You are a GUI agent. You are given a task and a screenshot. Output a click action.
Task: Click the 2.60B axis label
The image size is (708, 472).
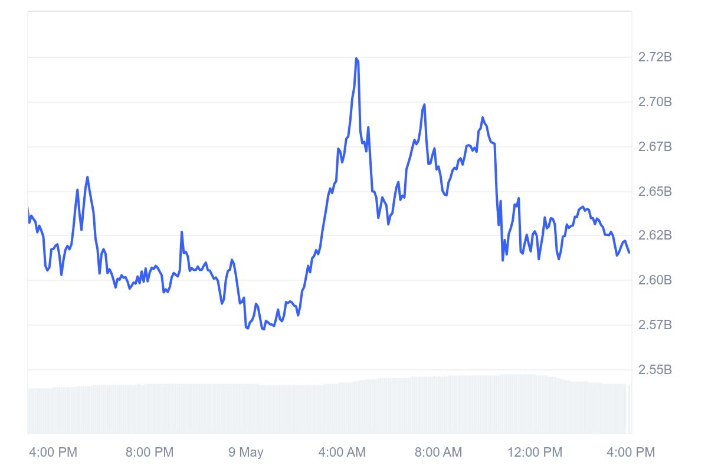coord(655,280)
